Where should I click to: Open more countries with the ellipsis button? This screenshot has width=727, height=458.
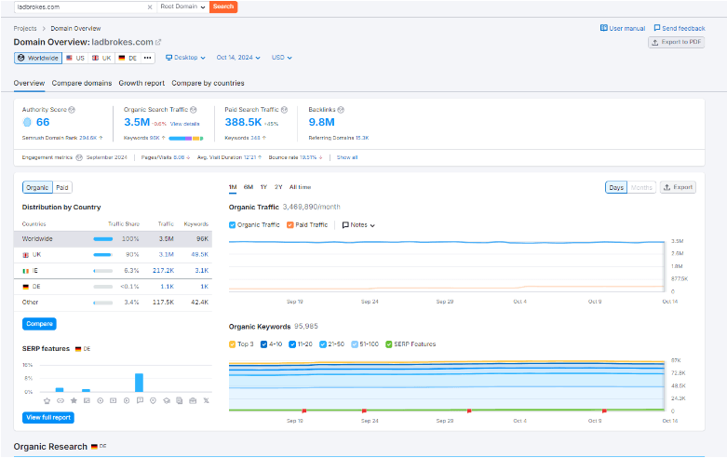(x=147, y=58)
